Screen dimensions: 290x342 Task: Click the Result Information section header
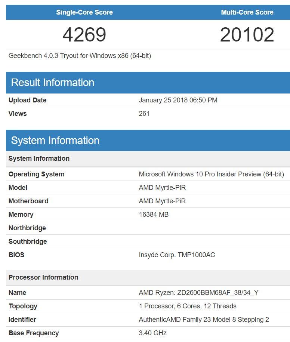click(53, 83)
